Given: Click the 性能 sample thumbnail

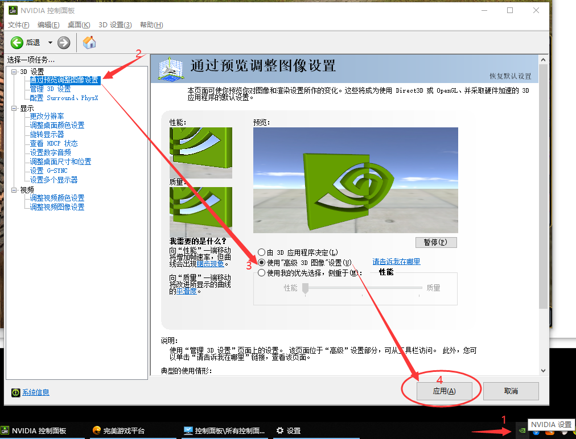Looking at the screenshot, I should (x=200, y=153).
